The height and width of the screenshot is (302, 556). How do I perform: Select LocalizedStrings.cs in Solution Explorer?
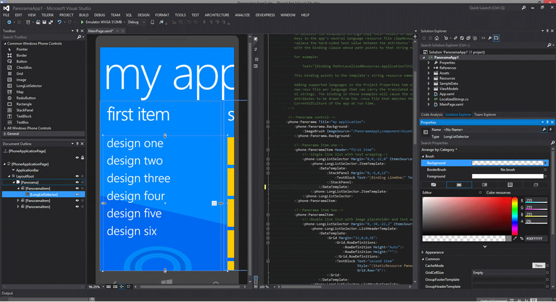[453, 99]
